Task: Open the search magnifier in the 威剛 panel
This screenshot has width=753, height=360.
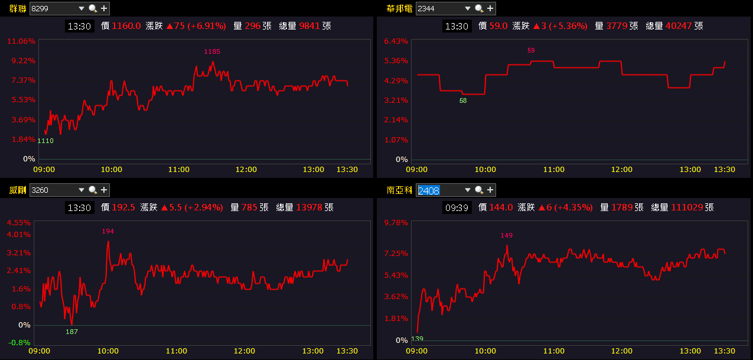Action: coord(93,190)
